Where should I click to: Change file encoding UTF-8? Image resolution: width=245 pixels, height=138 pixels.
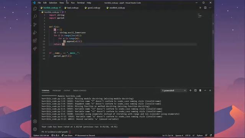click(x=188, y=135)
